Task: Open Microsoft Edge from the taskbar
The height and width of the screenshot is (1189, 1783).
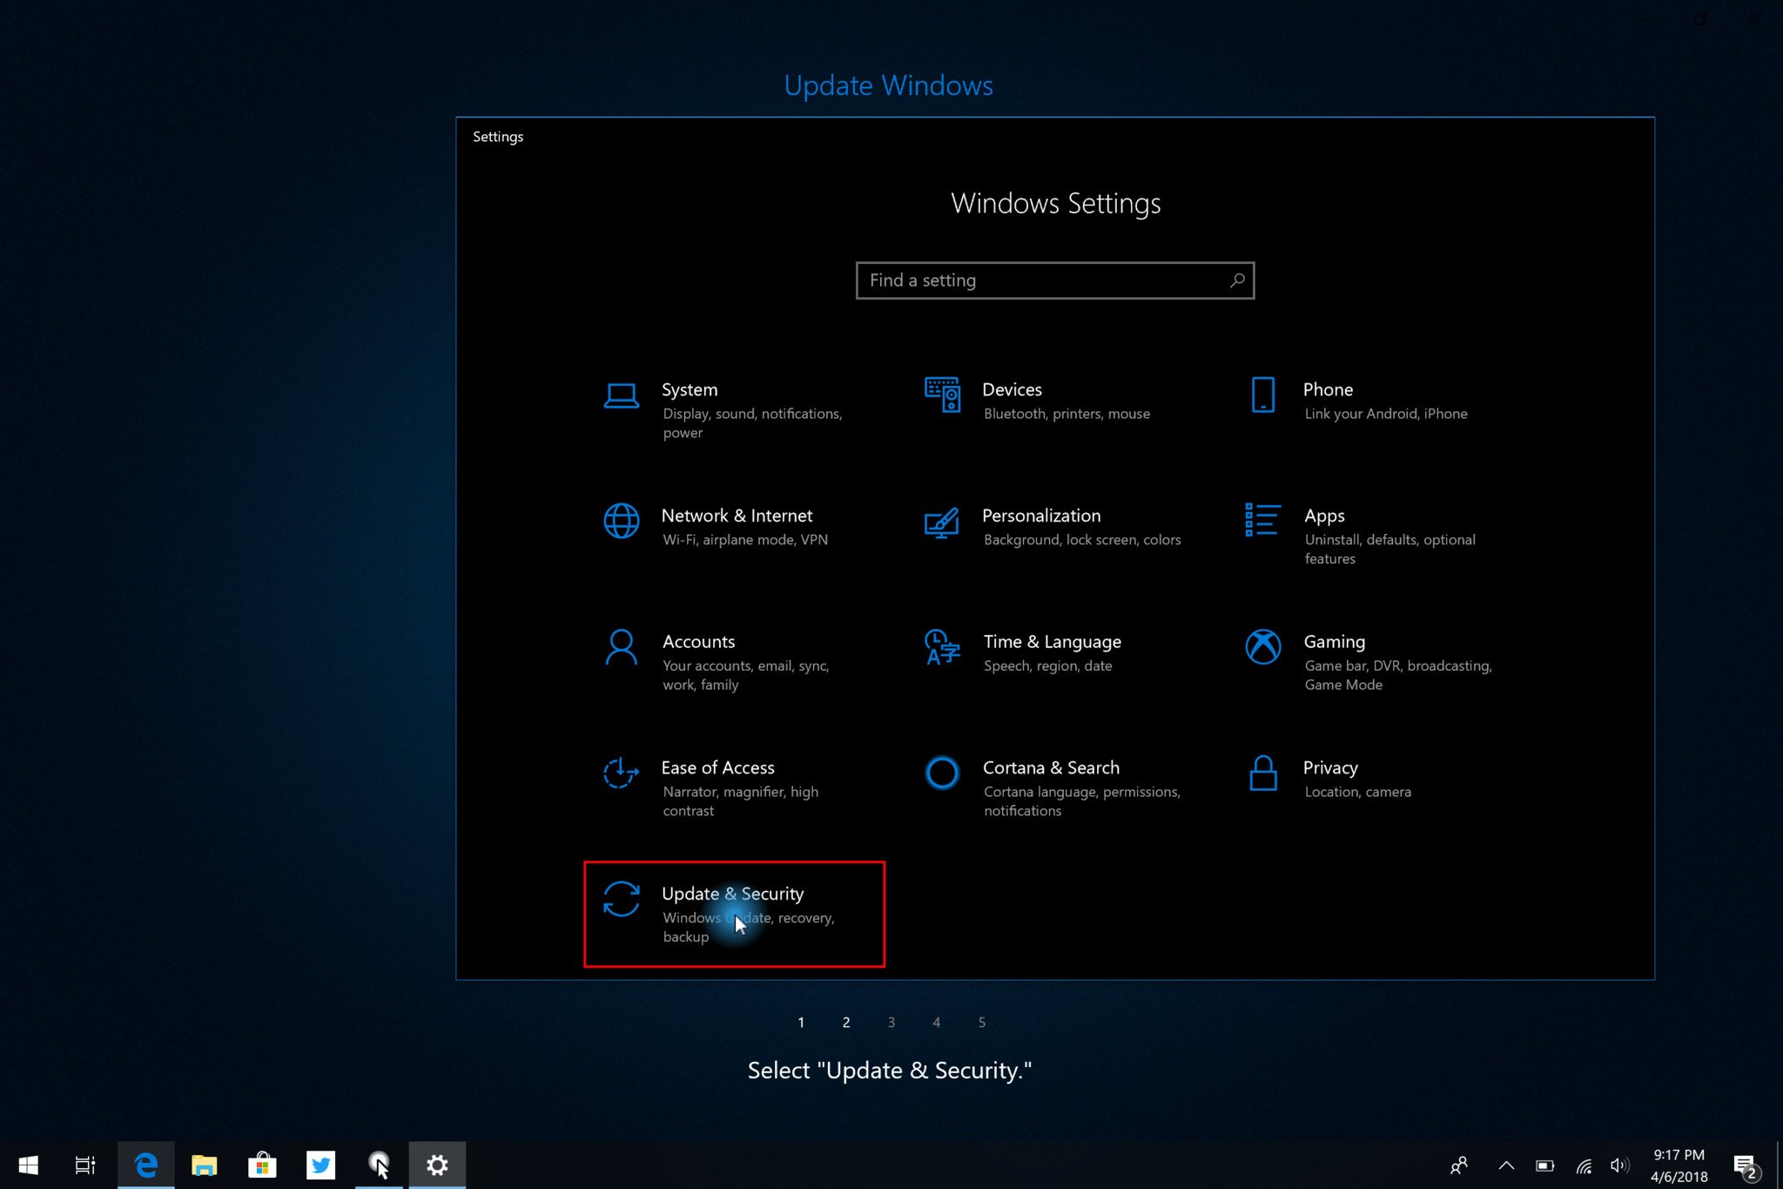Action: click(145, 1165)
